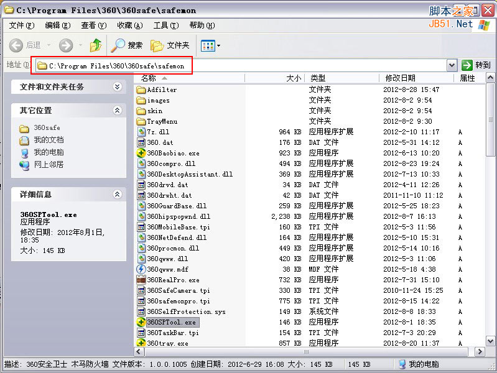Expand the address bar dropdown

(452, 66)
